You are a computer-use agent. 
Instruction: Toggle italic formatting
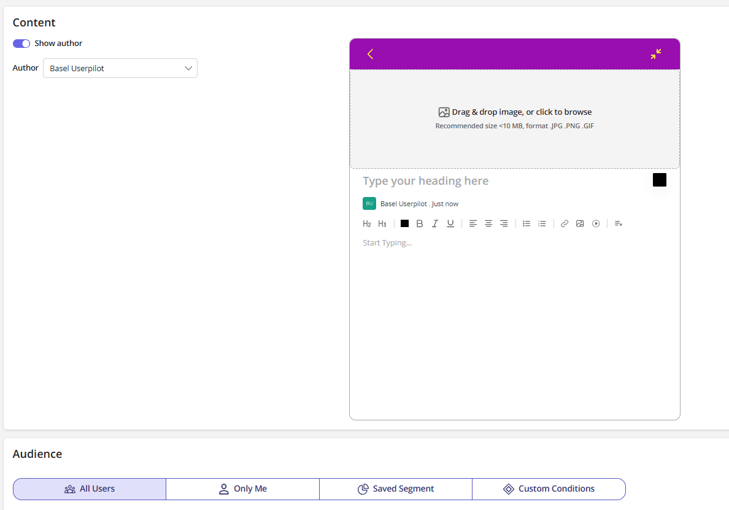click(x=434, y=223)
